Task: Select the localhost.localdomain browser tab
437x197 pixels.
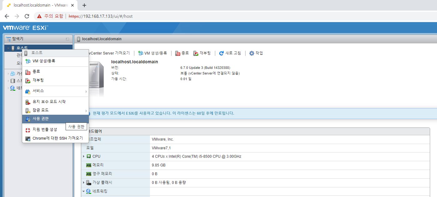Action: click(x=41, y=5)
